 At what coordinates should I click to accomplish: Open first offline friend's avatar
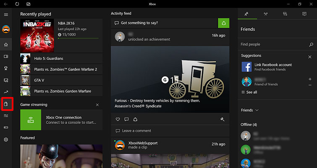coord(246,136)
